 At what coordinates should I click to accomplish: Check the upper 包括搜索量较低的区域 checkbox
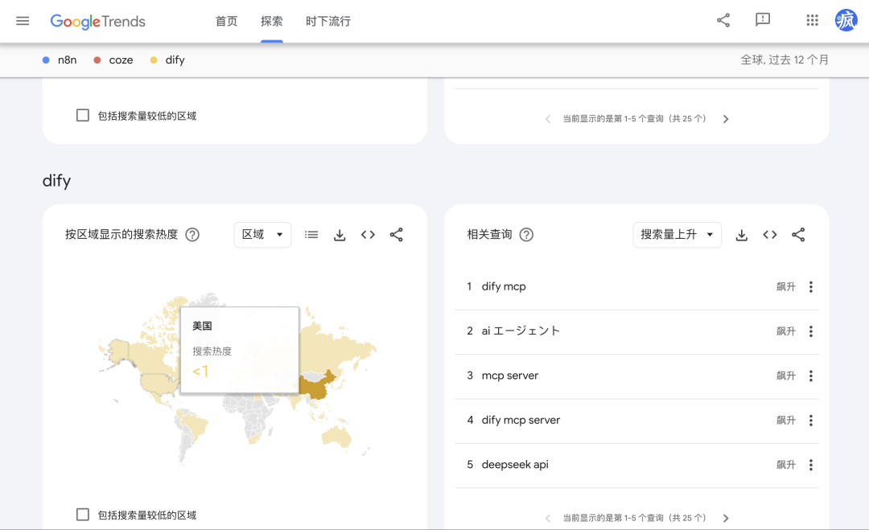click(x=83, y=115)
